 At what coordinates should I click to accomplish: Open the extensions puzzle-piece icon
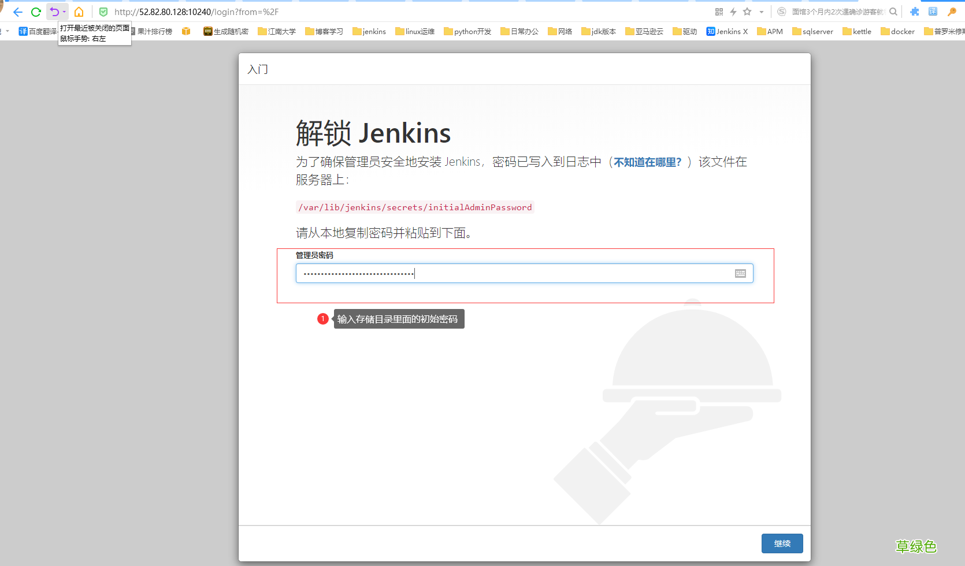click(915, 12)
